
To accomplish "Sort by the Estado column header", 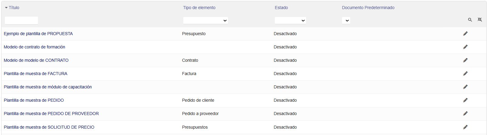I will point(281,8).
